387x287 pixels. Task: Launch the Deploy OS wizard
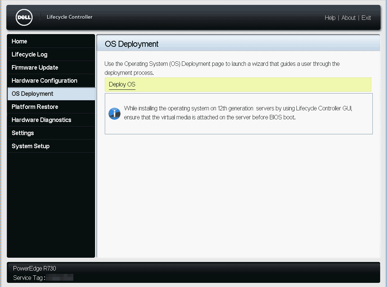click(x=122, y=84)
